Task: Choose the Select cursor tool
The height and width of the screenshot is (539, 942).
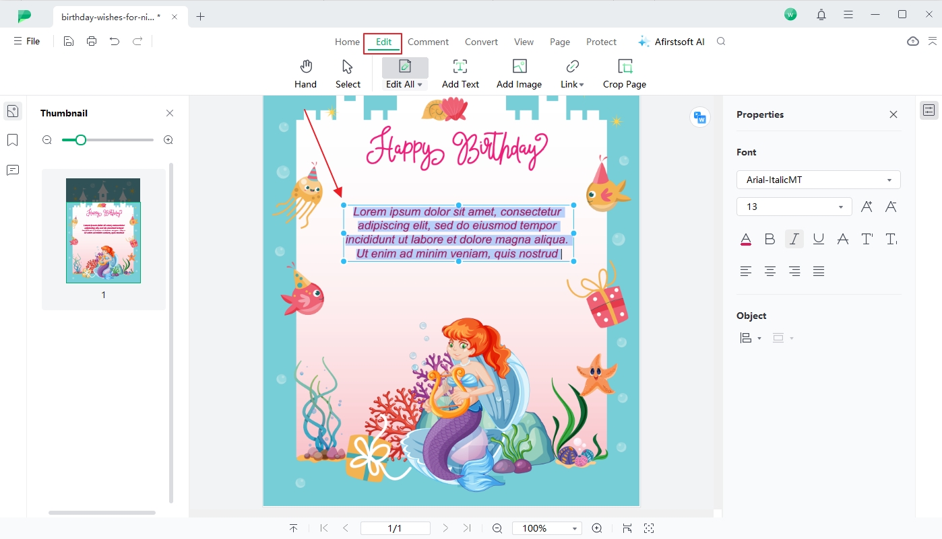Action: click(x=348, y=74)
